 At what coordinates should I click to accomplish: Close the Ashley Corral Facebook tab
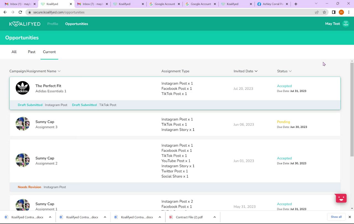287,4
